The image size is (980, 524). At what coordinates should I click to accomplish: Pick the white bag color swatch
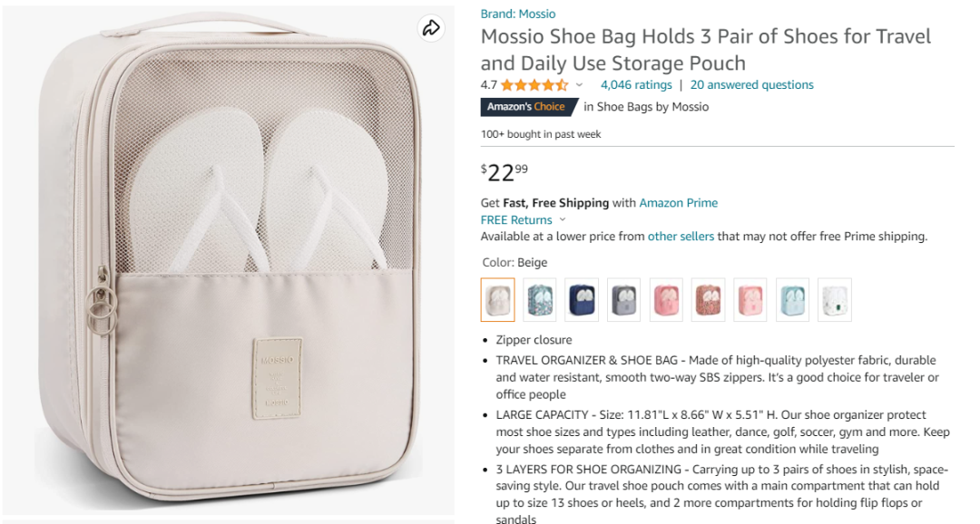(x=835, y=300)
